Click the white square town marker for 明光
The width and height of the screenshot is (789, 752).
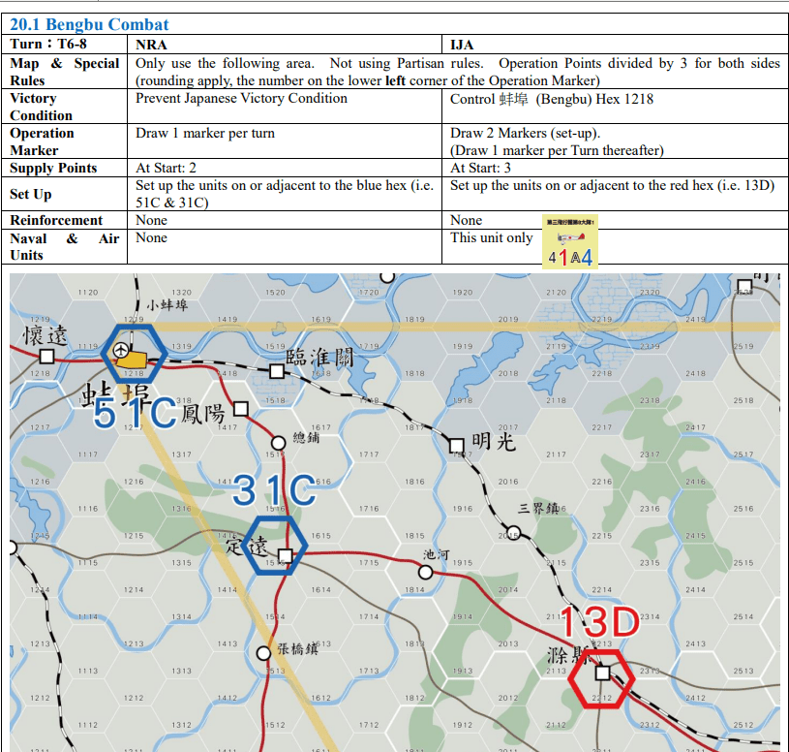pos(456,445)
